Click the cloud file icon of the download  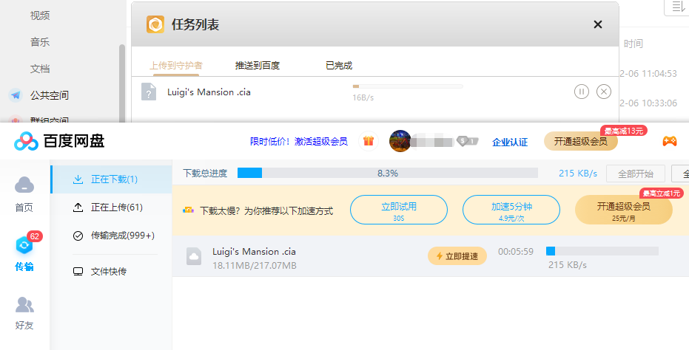[194, 256]
